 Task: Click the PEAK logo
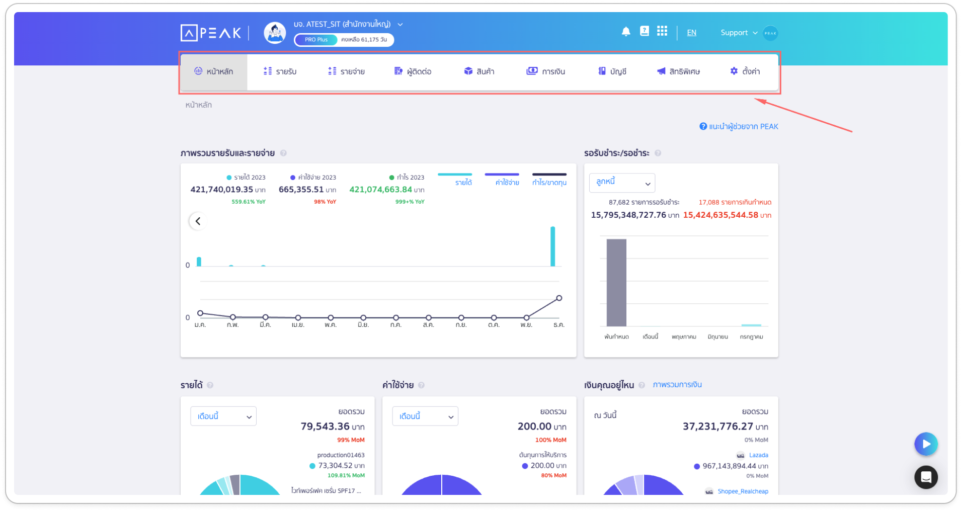click(211, 33)
